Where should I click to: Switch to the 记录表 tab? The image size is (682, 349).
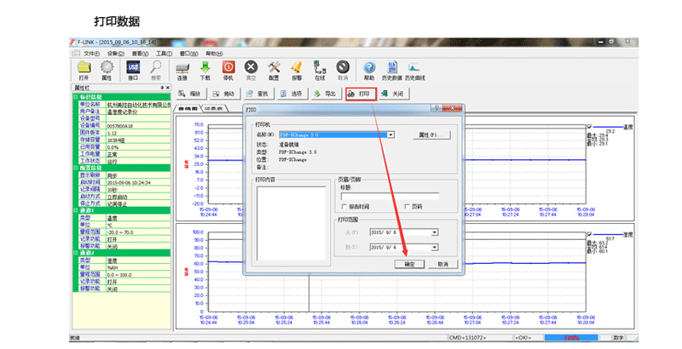pos(214,108)
